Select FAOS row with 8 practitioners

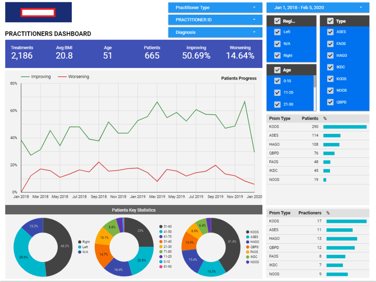click(318, 256)
